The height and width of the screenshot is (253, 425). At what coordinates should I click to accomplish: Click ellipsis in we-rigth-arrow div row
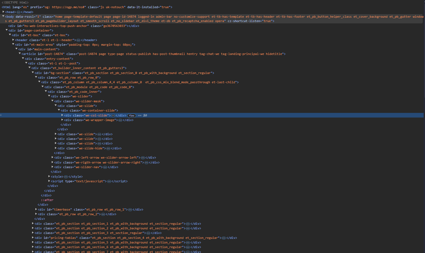tap(146, 162)
